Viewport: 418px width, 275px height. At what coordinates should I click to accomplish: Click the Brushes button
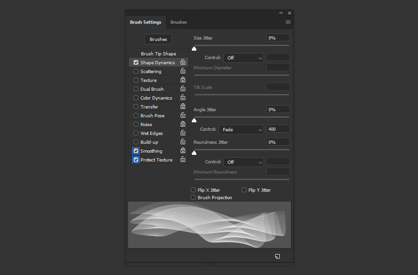[x=158, y=39]
